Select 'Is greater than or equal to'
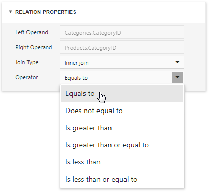209x192 pixels. point(122,145)
